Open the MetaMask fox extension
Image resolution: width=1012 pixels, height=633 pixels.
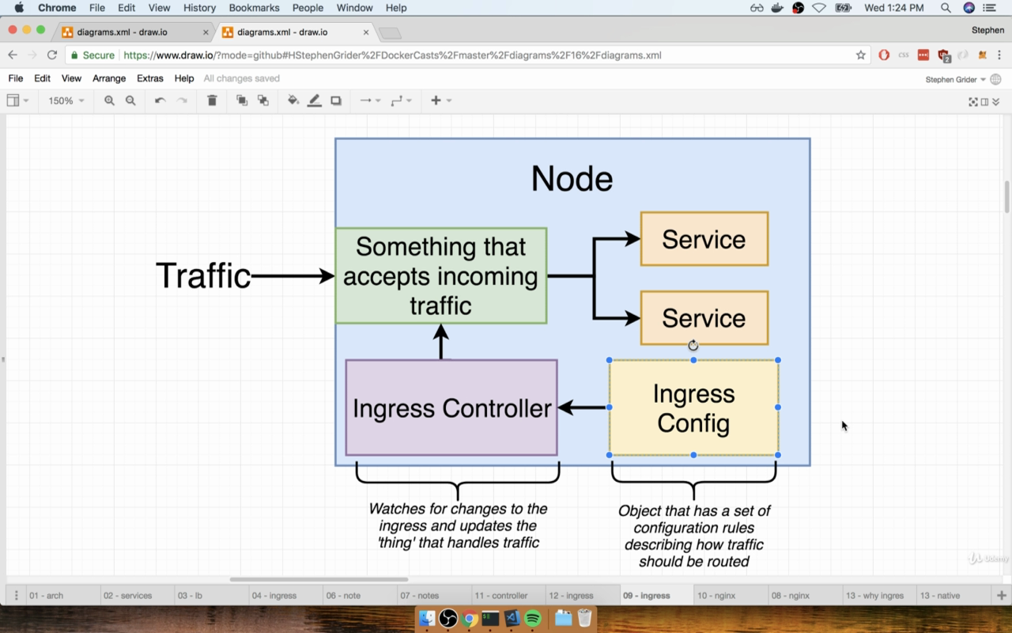(x=983, y=55)
